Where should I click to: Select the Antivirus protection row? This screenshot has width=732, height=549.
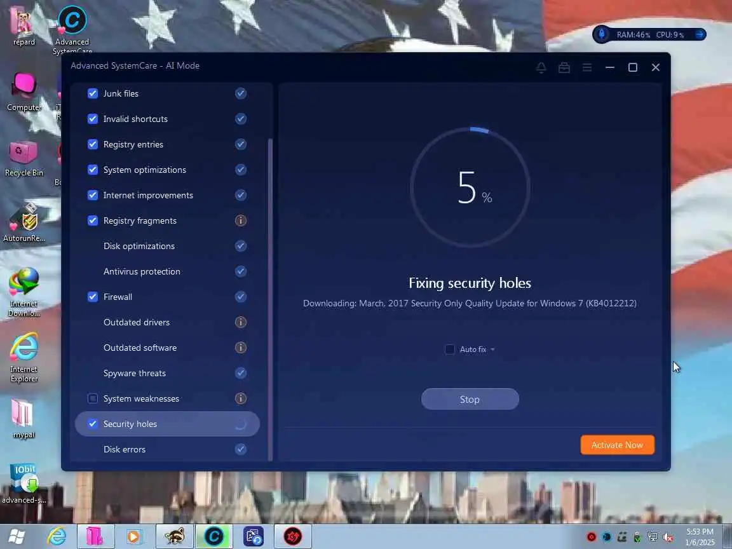167,271
